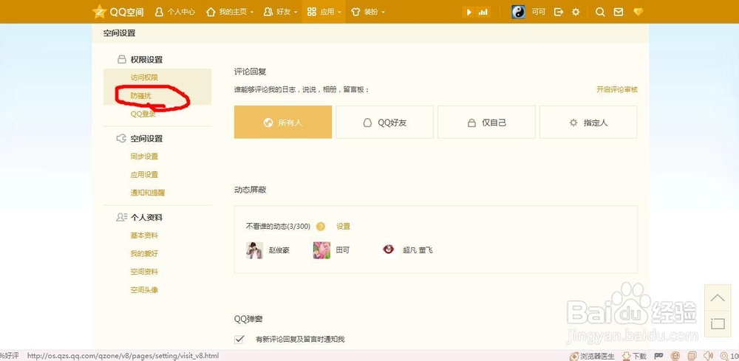Click 不看谁的动态(3/300) text
Image resolution: width=739 pixels, height=361 pixels.
click(278, 227)
